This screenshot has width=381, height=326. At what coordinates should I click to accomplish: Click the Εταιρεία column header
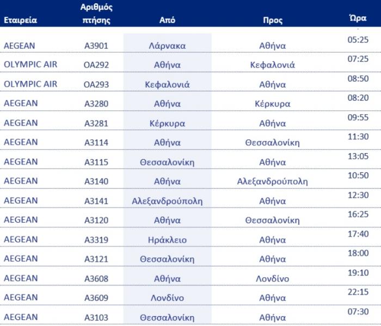click(x=21, y=20)
